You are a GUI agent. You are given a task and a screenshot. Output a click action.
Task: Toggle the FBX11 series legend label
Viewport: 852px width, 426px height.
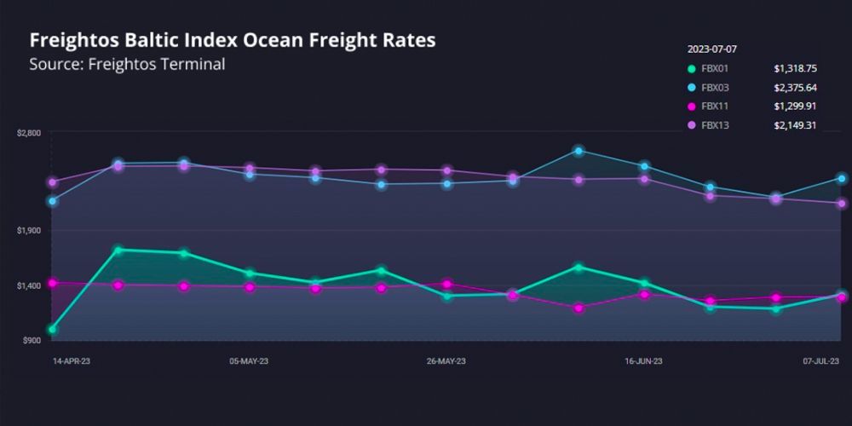tap(713, 106)
